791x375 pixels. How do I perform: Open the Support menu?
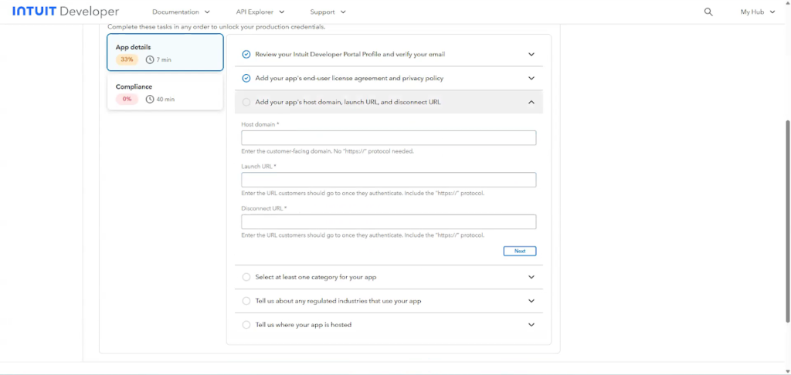click(x=328, y=12)
